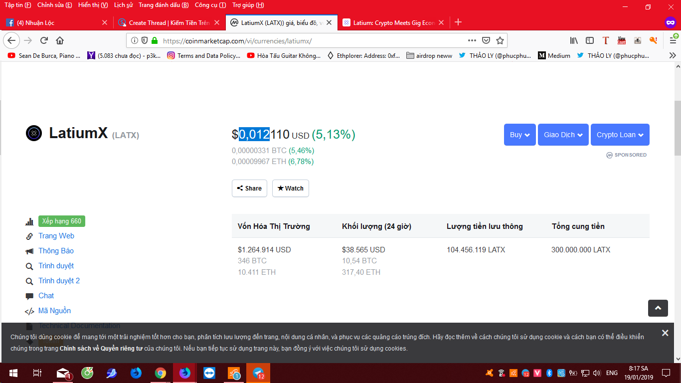Dismiss the cookie notice banner
The width and height of the screenshot is (681, 383).
tap(665, 333)
